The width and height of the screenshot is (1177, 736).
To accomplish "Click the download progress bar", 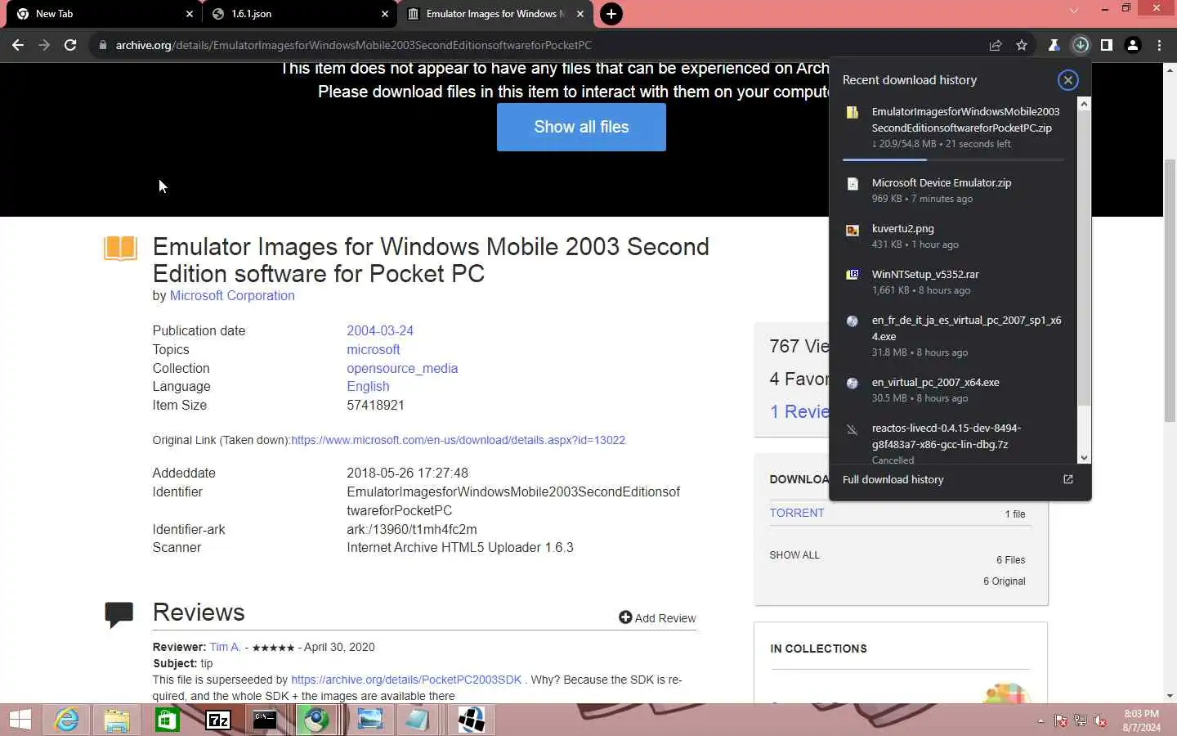I will pos(953,159).
